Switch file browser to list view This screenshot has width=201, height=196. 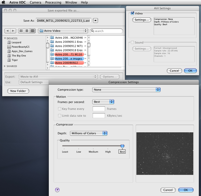click(x=27, y=31)
